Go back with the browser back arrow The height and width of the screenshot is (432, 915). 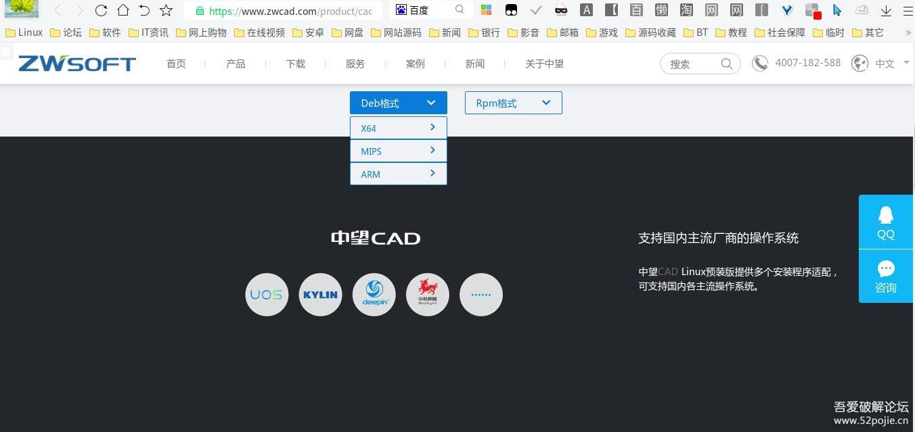pos(58,10)
